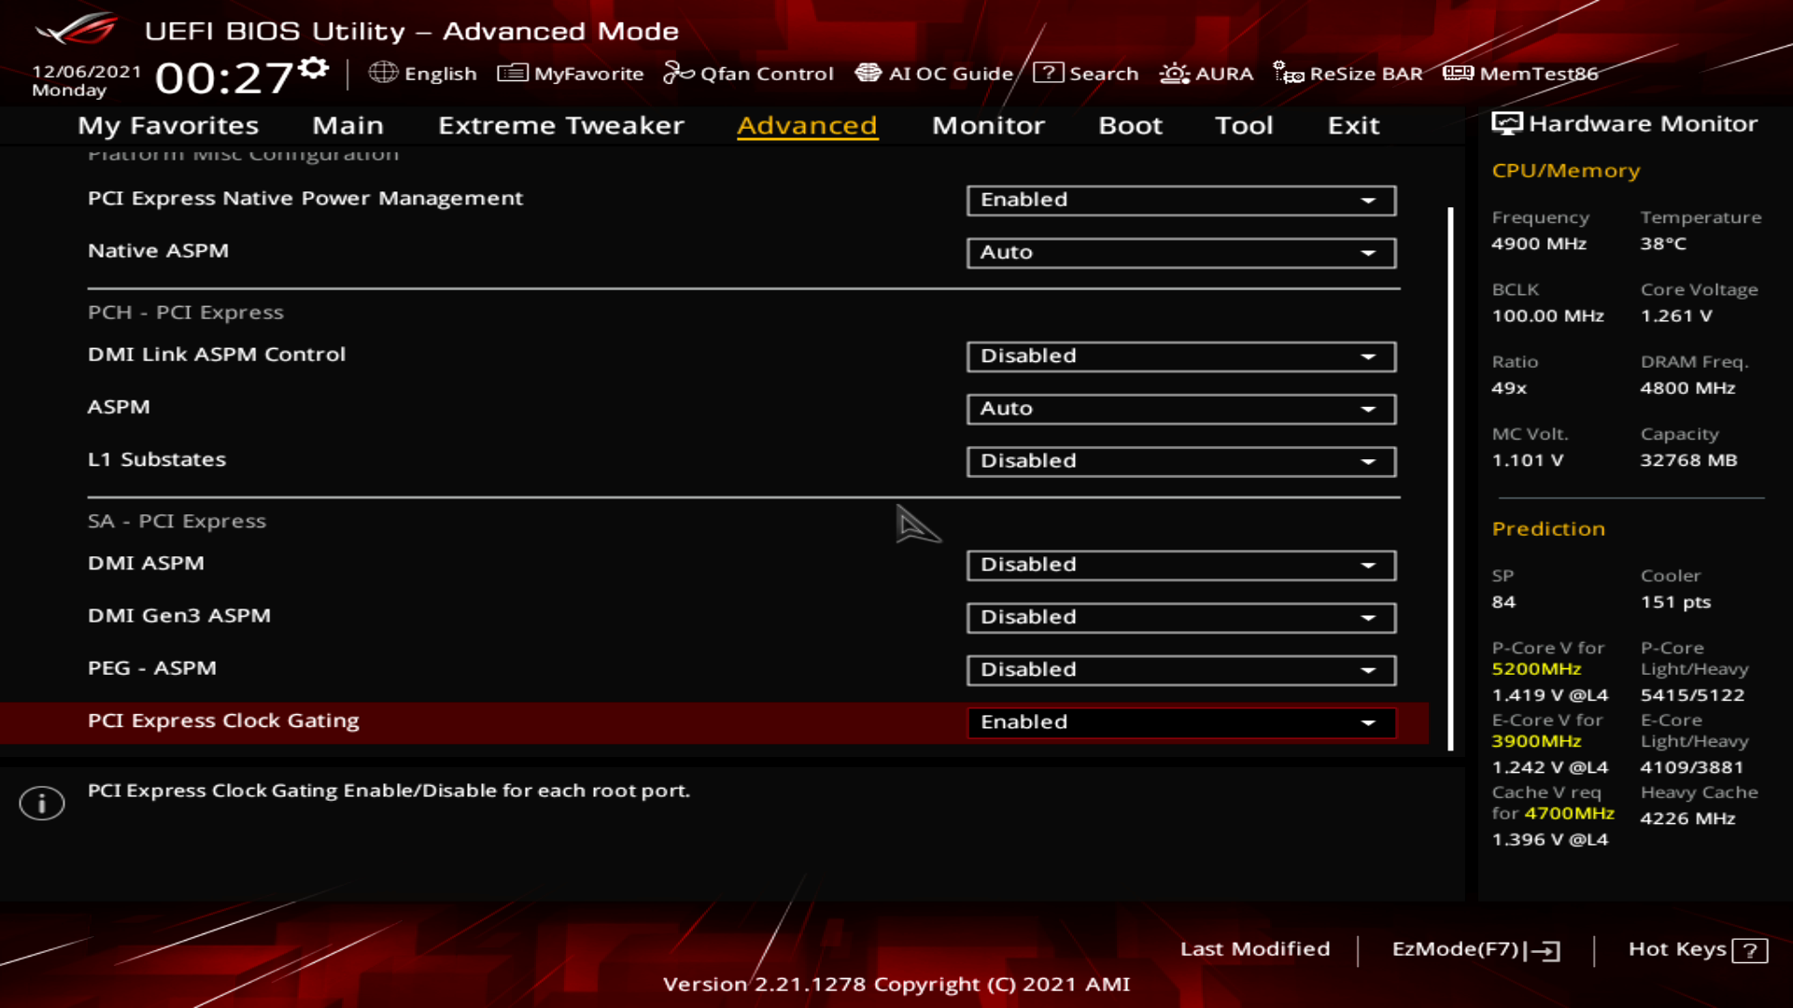Open DMI Link ASPM Control dropdown

tap(1181, 357)
